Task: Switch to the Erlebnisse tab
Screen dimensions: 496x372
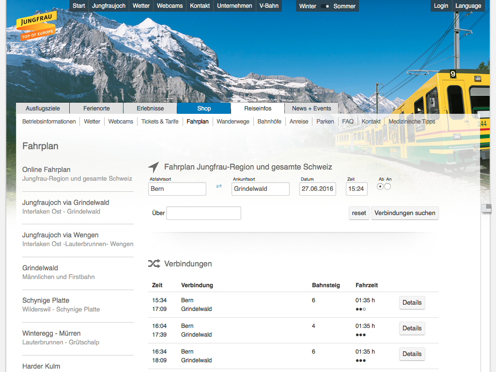Action: pos(150,108)
